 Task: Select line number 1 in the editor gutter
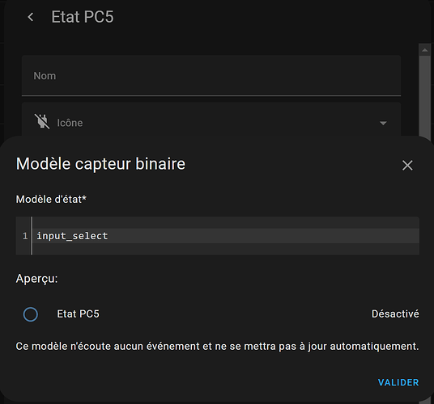tap(25, 236)
